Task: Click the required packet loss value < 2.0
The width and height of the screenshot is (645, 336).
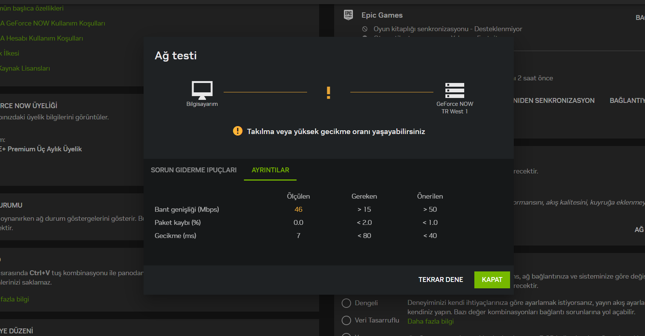Action: (x=364, y=223)
